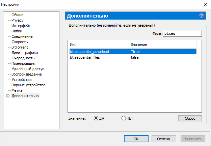Image resolution: width=211 pixels, height=146 pixels.
Task: Select the ДА radio button
Action: pyautogui.click(x=96, y=118)
